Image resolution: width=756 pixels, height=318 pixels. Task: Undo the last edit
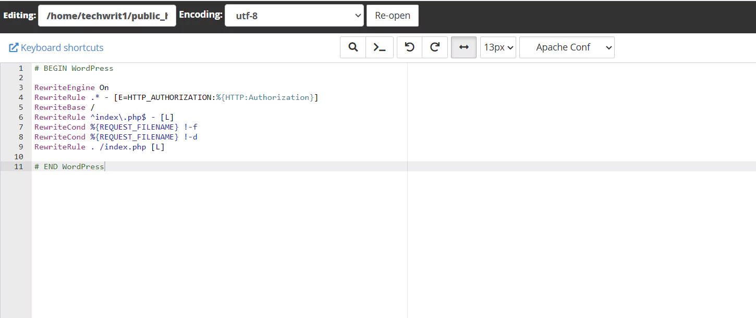(x=410, y=47)
